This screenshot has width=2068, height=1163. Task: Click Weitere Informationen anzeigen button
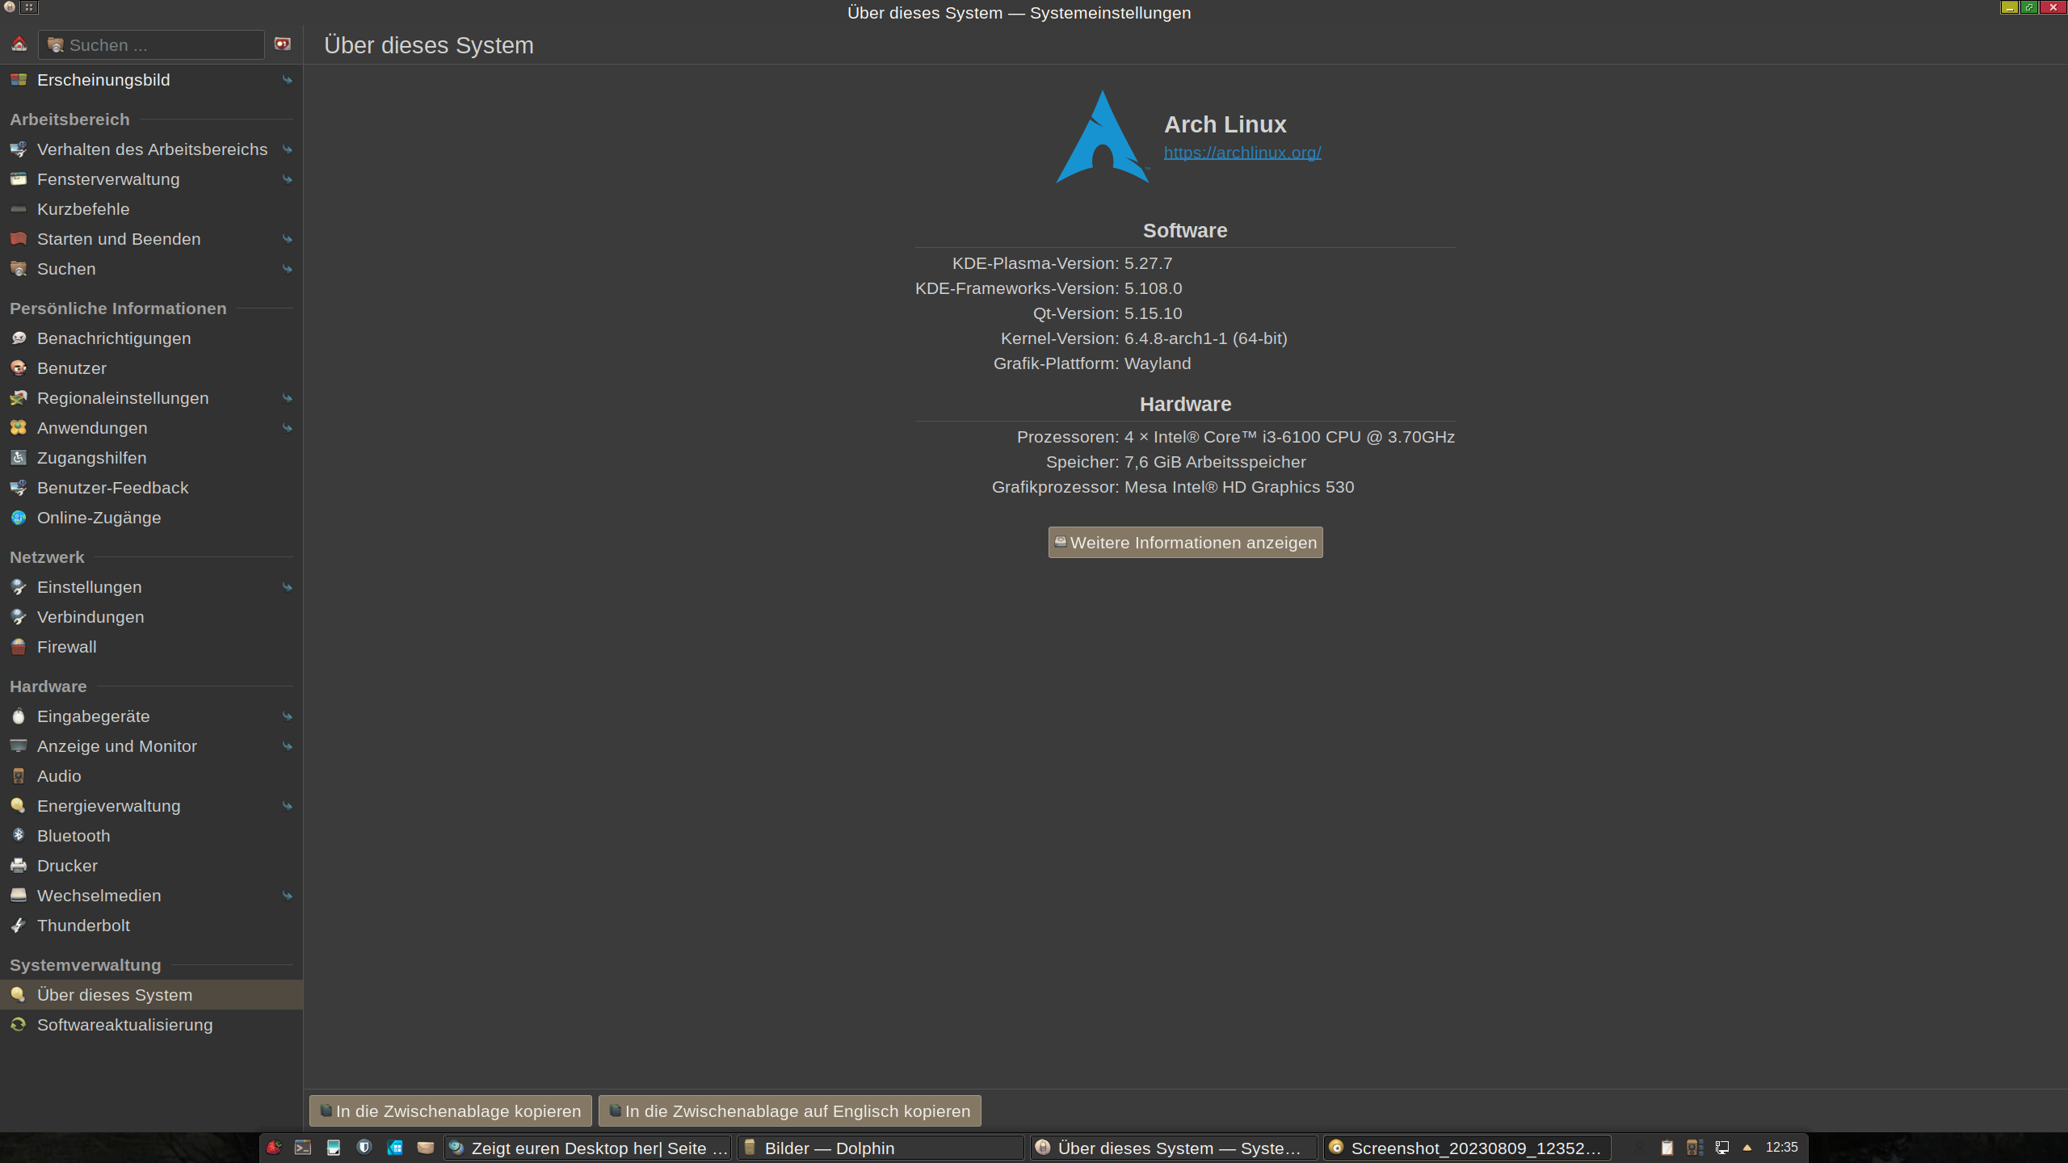(x=1185, y=543)
